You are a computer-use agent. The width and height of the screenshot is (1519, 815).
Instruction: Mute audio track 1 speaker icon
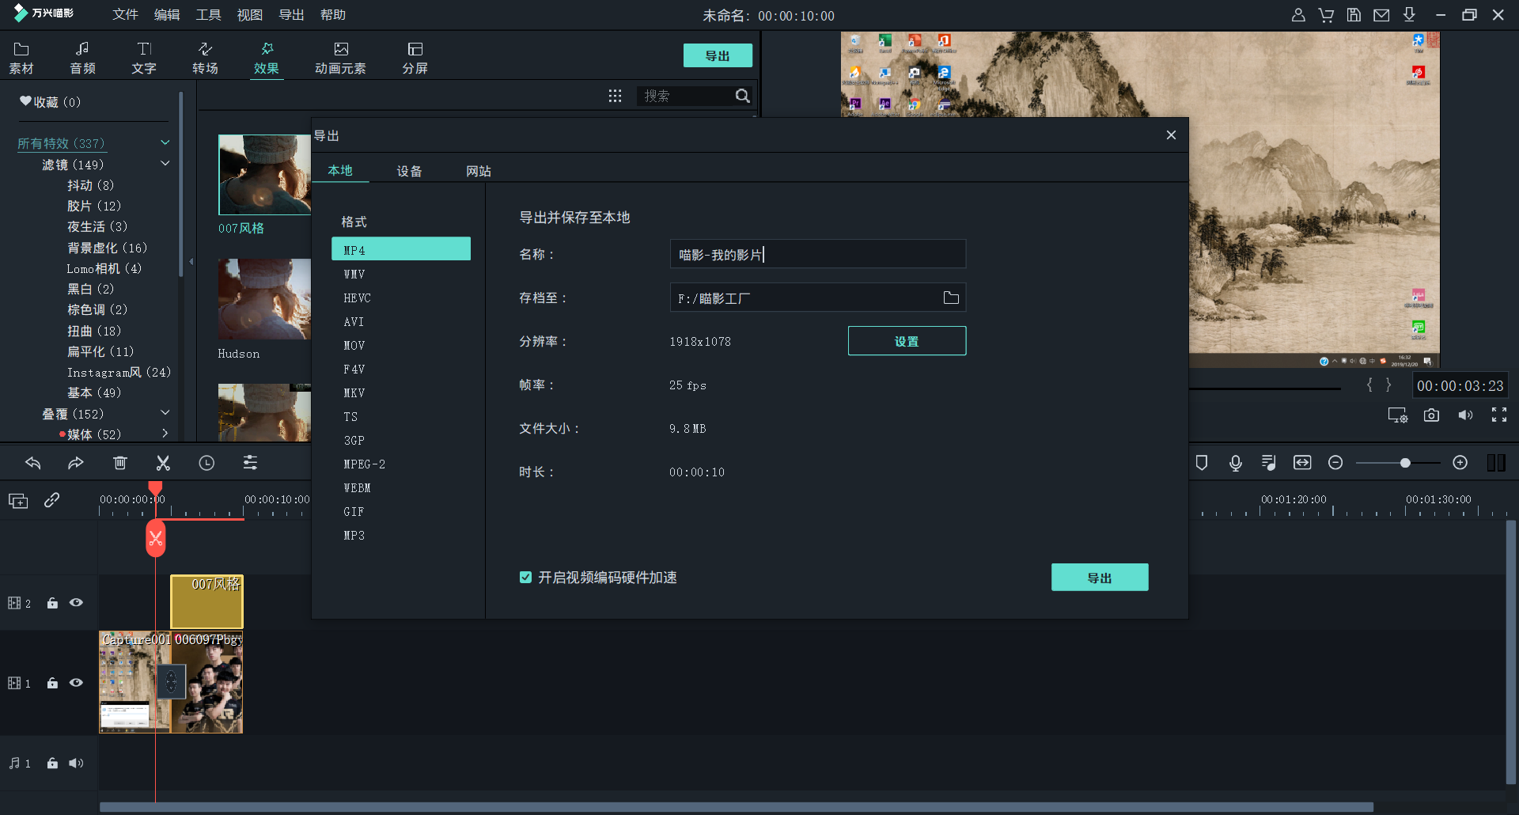coord(76,764)
